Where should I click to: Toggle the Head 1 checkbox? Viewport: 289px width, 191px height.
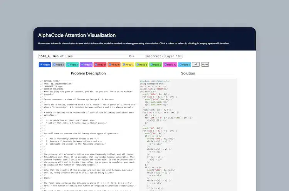tap(41, 64)
